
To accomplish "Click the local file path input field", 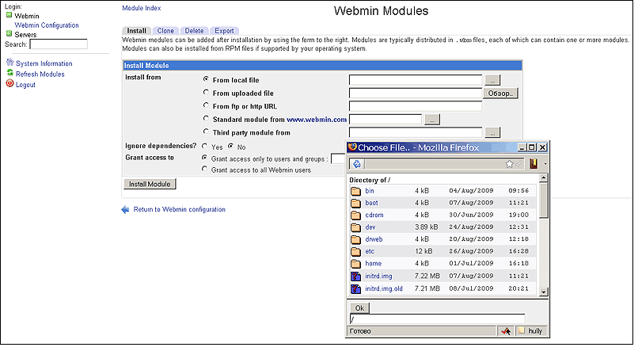I will coord(416,80).
